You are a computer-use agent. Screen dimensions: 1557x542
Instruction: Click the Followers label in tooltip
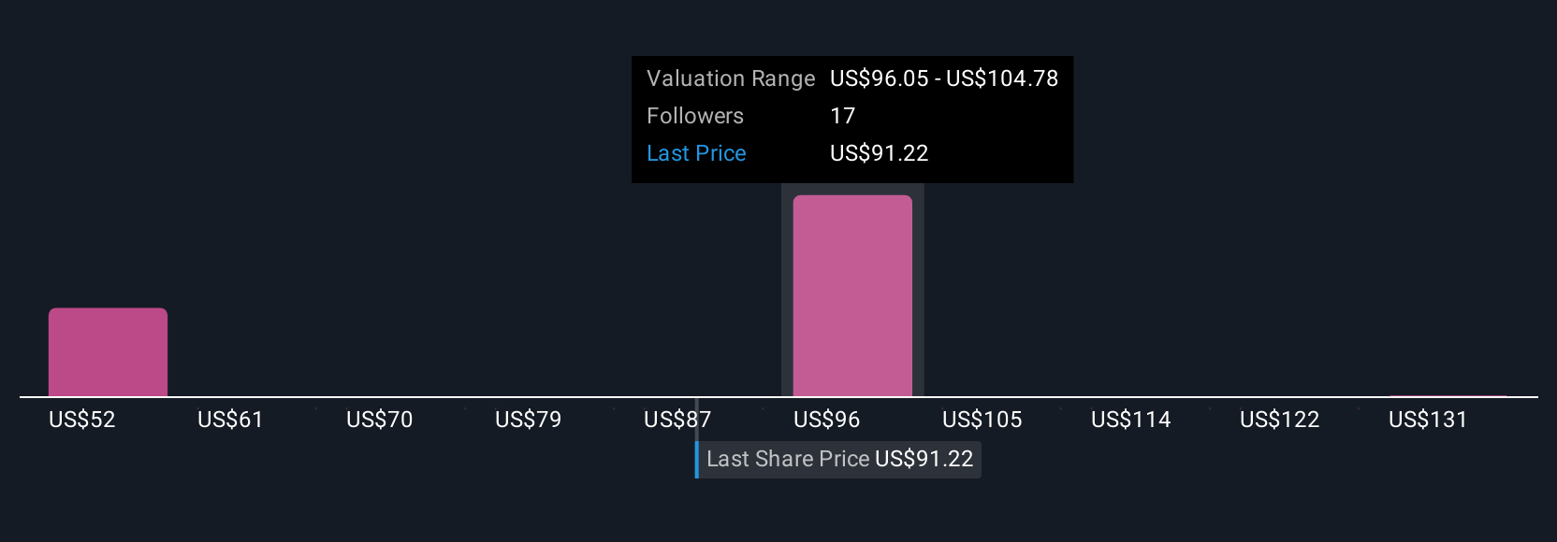click(695, 116)
